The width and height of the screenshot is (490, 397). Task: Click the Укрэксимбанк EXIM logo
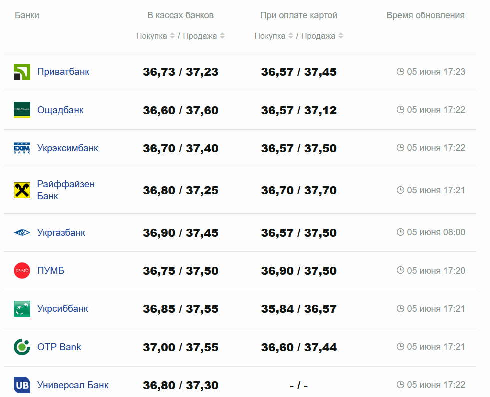tap(22, 148)
